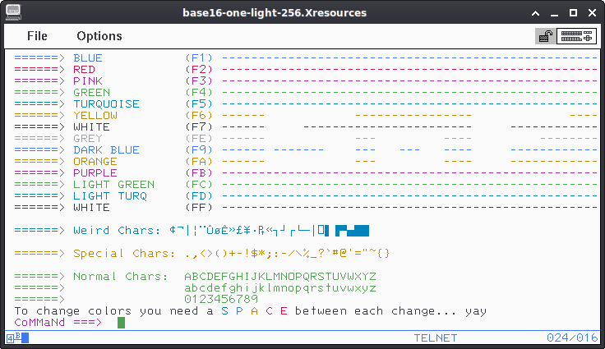Image resolution: width=605 pixels, height=349 pixels.
Task: Click the uppercase ABCDEFGHIJKLMNOPQRSTUVWXYZ line
Action: [280, 277]
